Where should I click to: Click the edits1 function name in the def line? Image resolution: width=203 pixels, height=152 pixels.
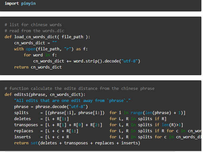(x=21, y=95)
